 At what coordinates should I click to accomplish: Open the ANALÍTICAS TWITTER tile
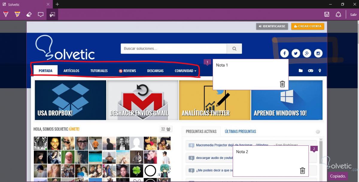coord(215,100)
